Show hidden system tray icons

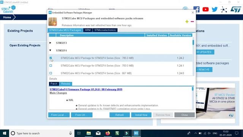pyautogui.click(x=196, y=133)
